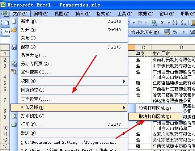Click the save-as-webpage icon in menu
The height and width of the screenshot is (151, 195).
[14, 64]
